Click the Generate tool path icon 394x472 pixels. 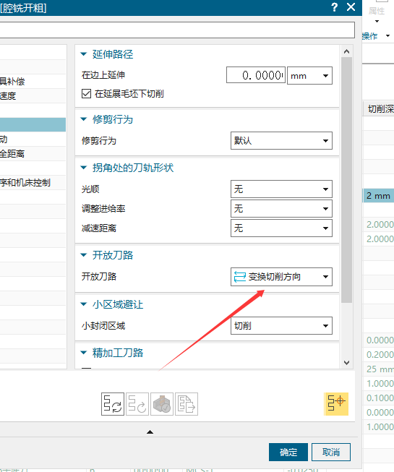click(x=113, y=404)
